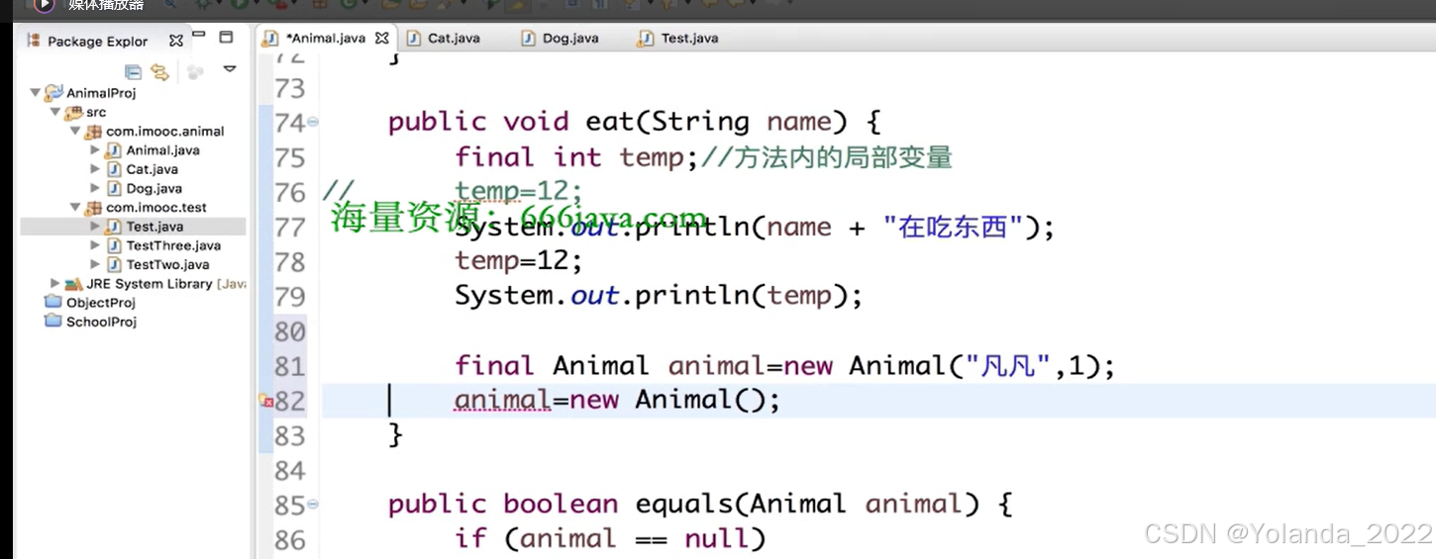Viewport: 1436px width, 559px height.
Task: Click the com.imooc.test package icon
Action: coord(94,208)
